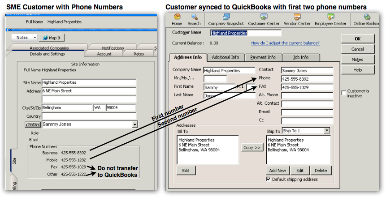This screenshot has height=197, width=386.
Task: Click the Copy >> button
Action: pyautogui.click(x=252, y=148)
